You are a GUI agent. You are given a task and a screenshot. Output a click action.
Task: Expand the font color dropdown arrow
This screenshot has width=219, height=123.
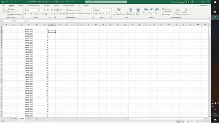tap(48, 14)
